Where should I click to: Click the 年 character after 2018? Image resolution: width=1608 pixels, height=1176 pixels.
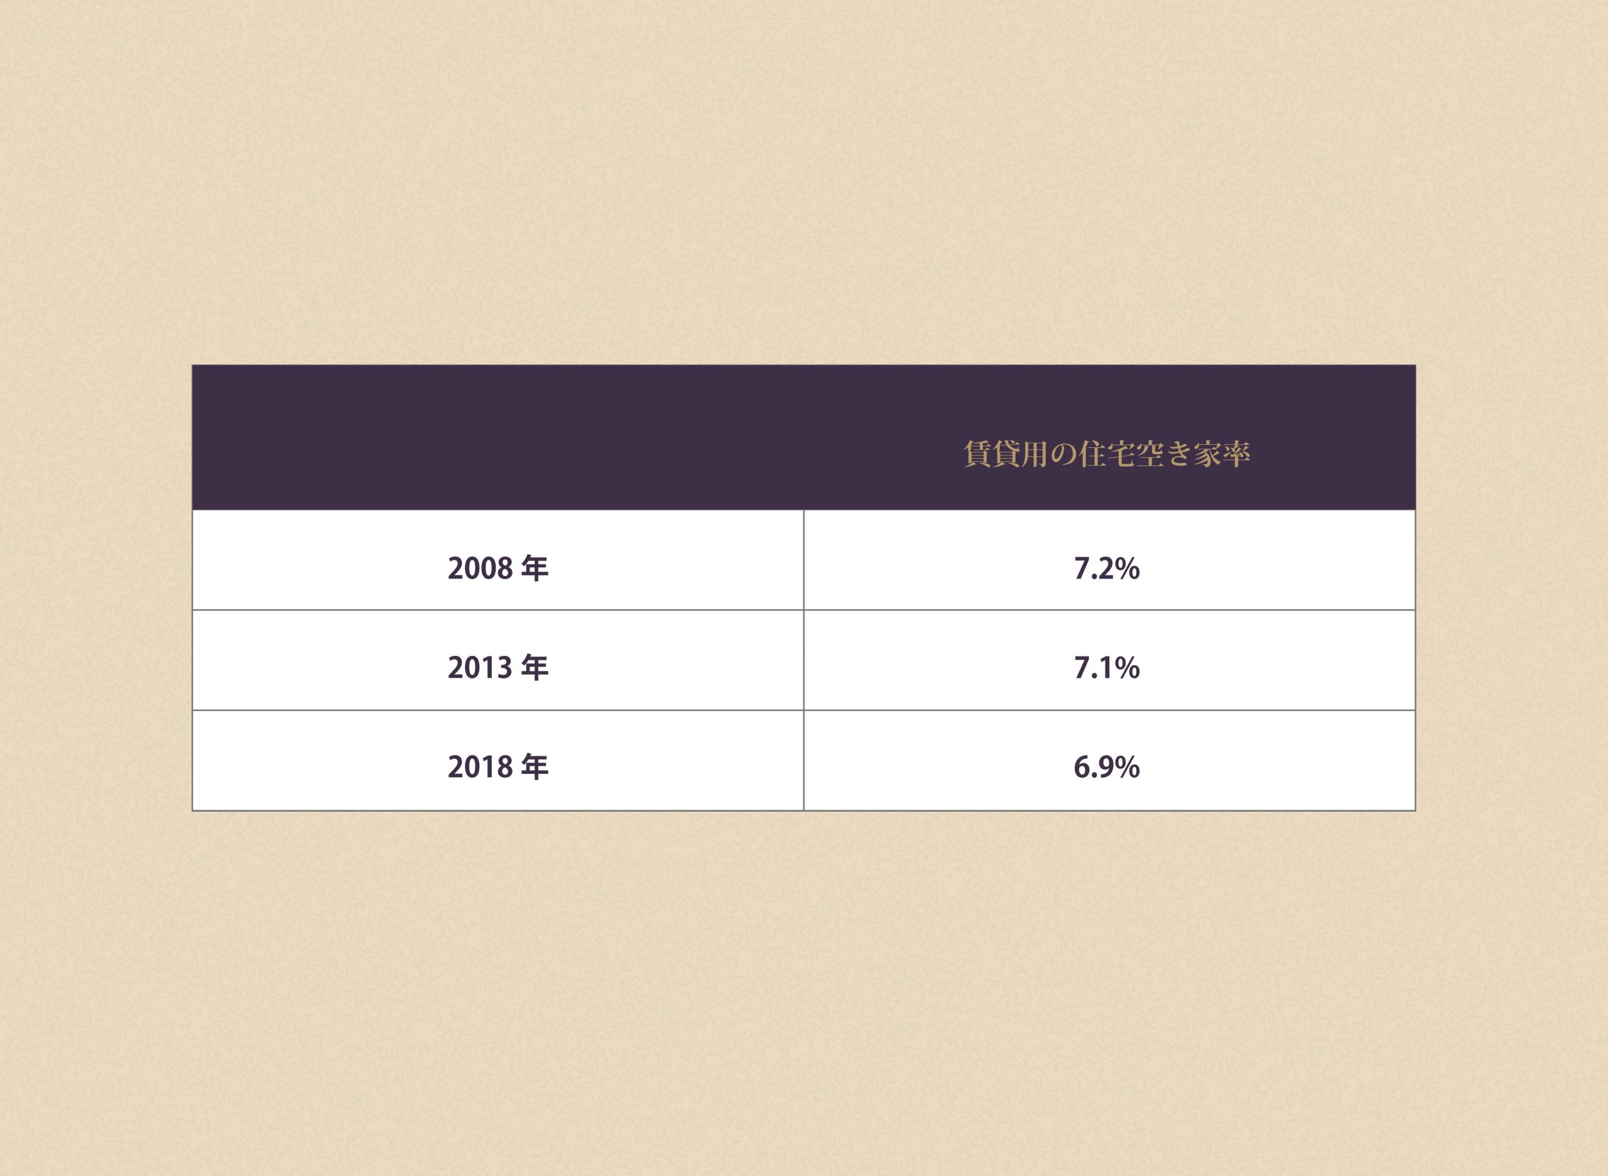[x=535, y=766]
